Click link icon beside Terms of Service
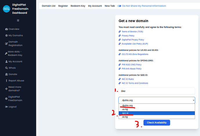 pos(120,32)
